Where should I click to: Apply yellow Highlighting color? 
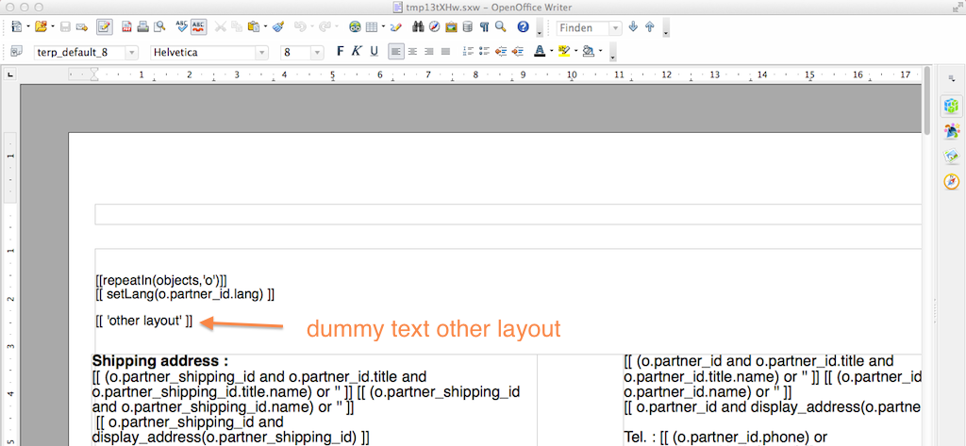point(564,52)
